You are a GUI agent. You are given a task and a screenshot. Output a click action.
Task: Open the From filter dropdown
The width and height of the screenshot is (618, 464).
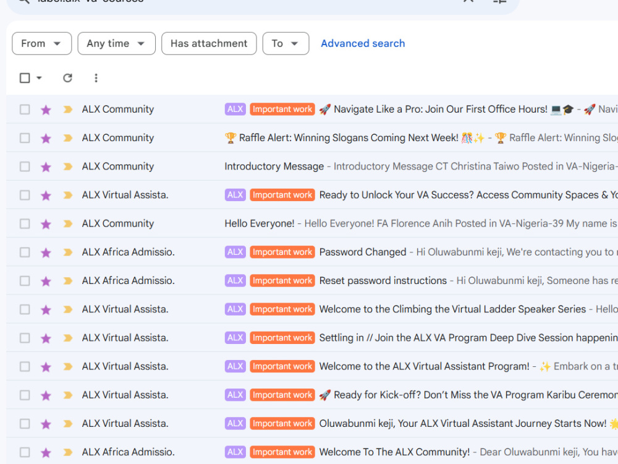[x=42, y=43]
